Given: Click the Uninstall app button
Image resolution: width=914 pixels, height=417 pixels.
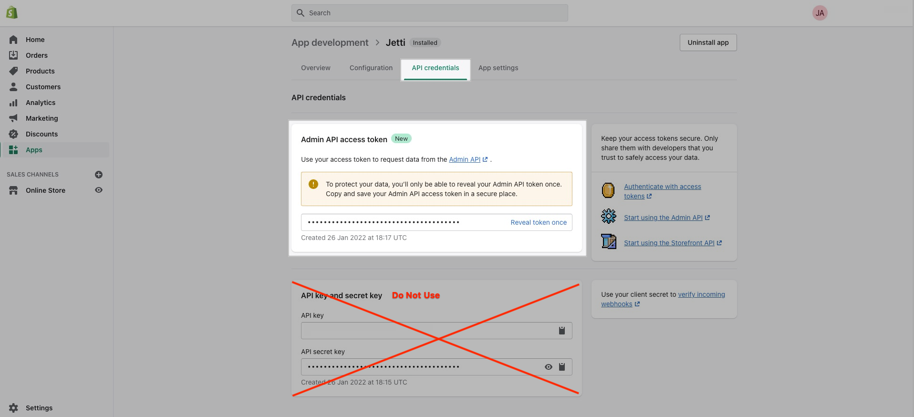Looking at the screenshot, I should click(x=708, y=42).
